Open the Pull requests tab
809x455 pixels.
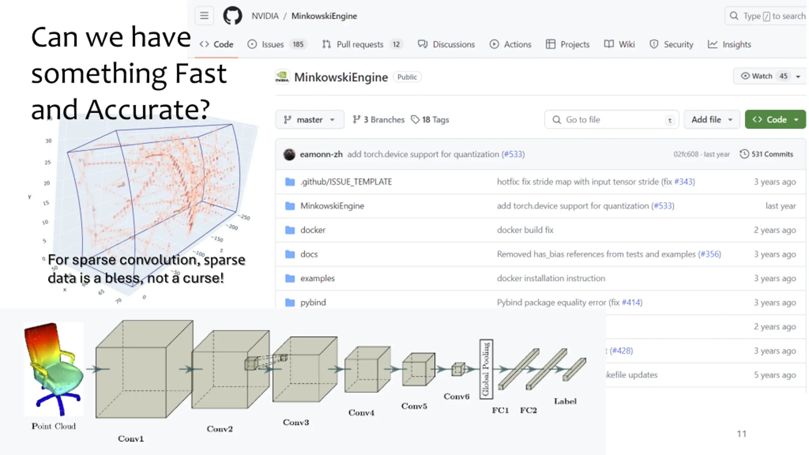click(x=362, y=44)
